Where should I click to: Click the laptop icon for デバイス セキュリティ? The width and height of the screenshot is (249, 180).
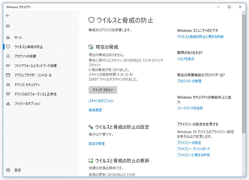click(x=8, y=85)
